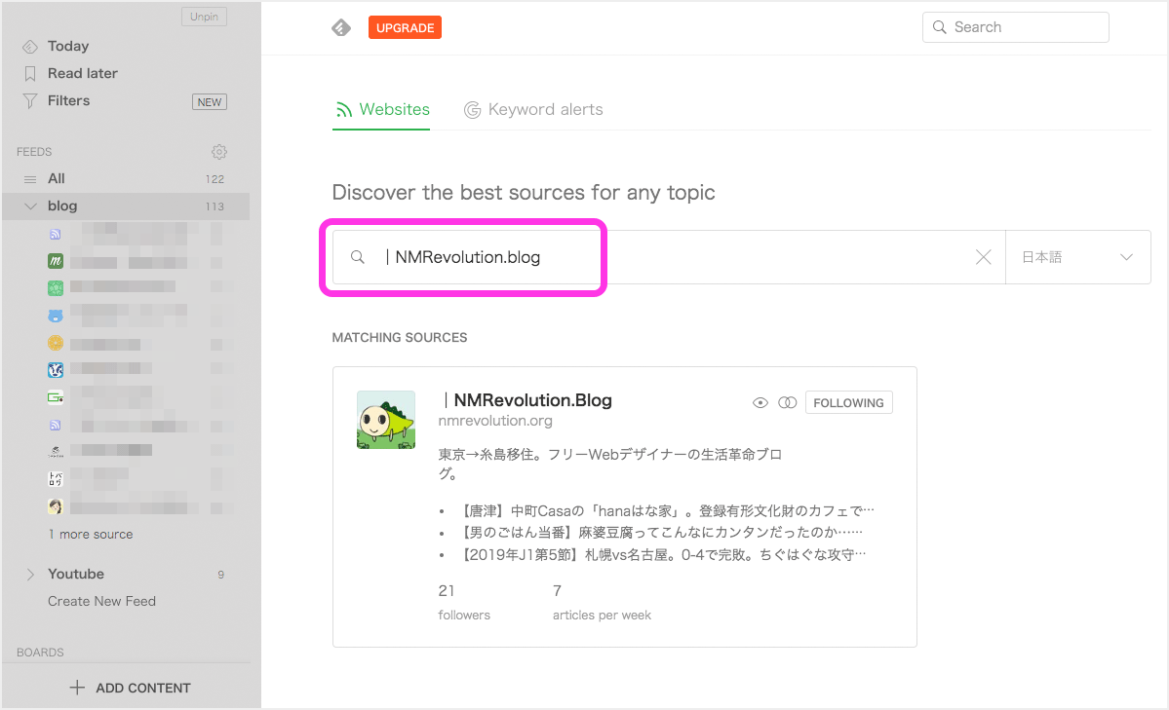Viewport: 1169px width, 710px height.
Task: Select the Youtube folder label
Action: coord(76,575)
